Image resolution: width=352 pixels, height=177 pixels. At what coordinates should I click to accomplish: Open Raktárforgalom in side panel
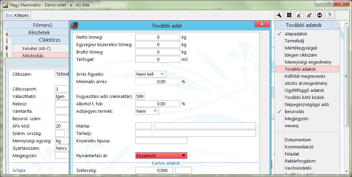tap(300, 161)
